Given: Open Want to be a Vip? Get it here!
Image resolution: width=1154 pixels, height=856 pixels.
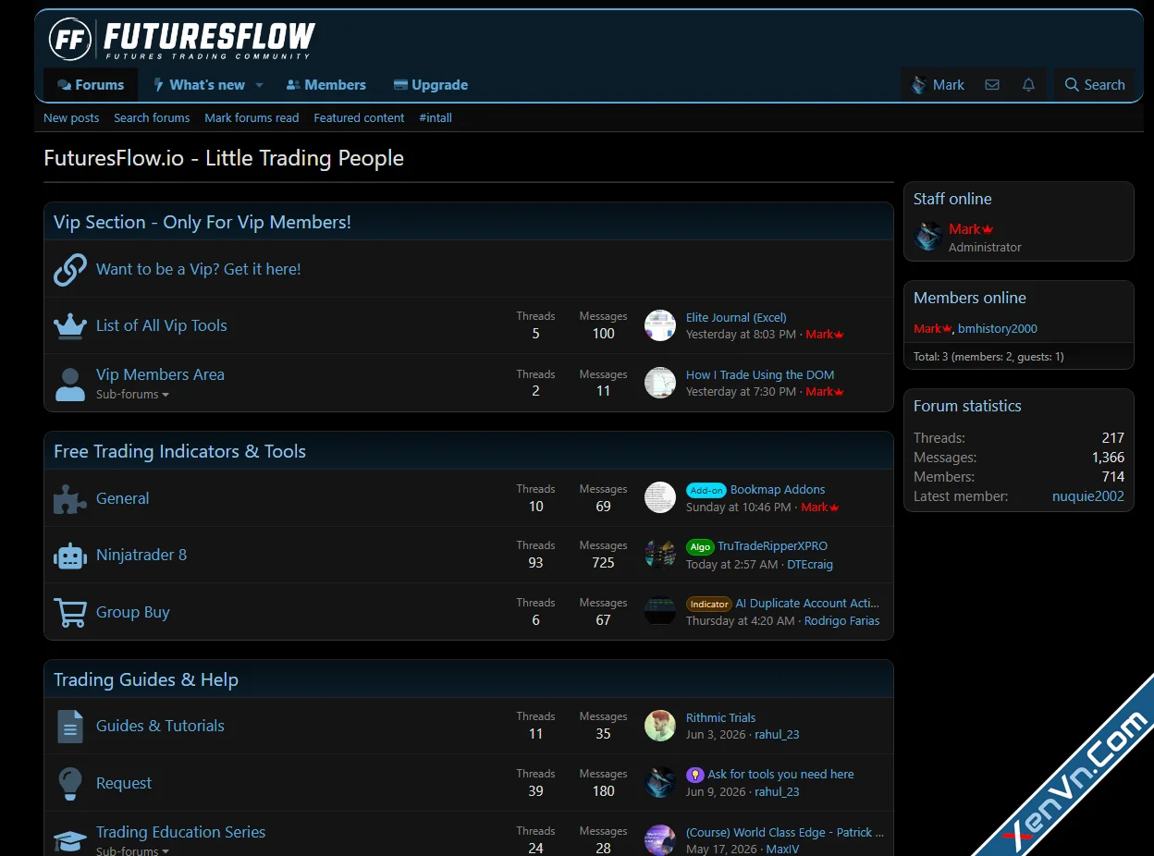Looking at the screenshot, I should [199, 269].
